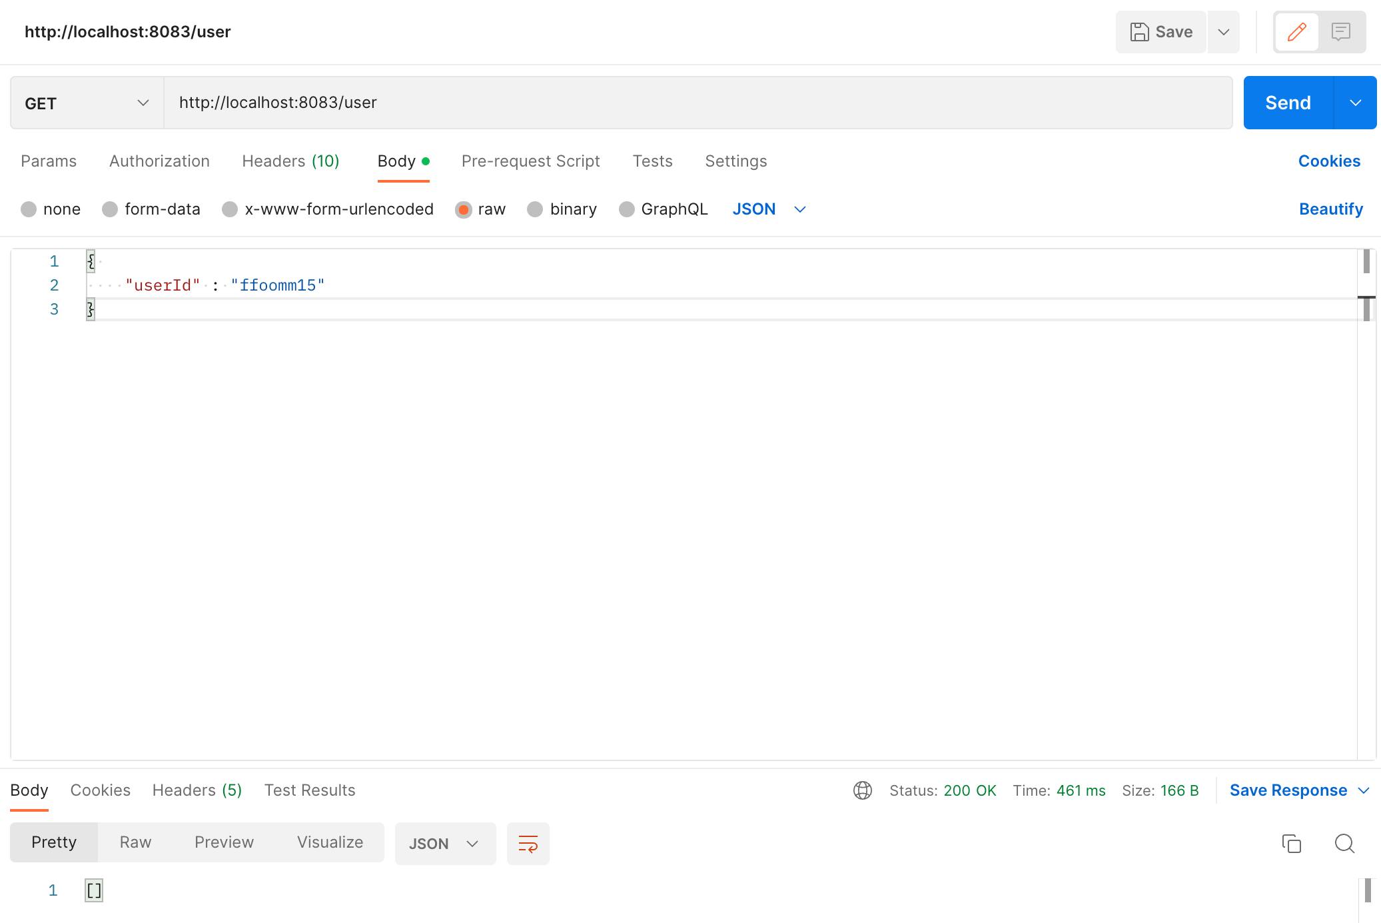Image resolution: width=1381 pixels, height=923 pixels.
Task: Click the wrap lines icon in response
Action: click(528, 844)
